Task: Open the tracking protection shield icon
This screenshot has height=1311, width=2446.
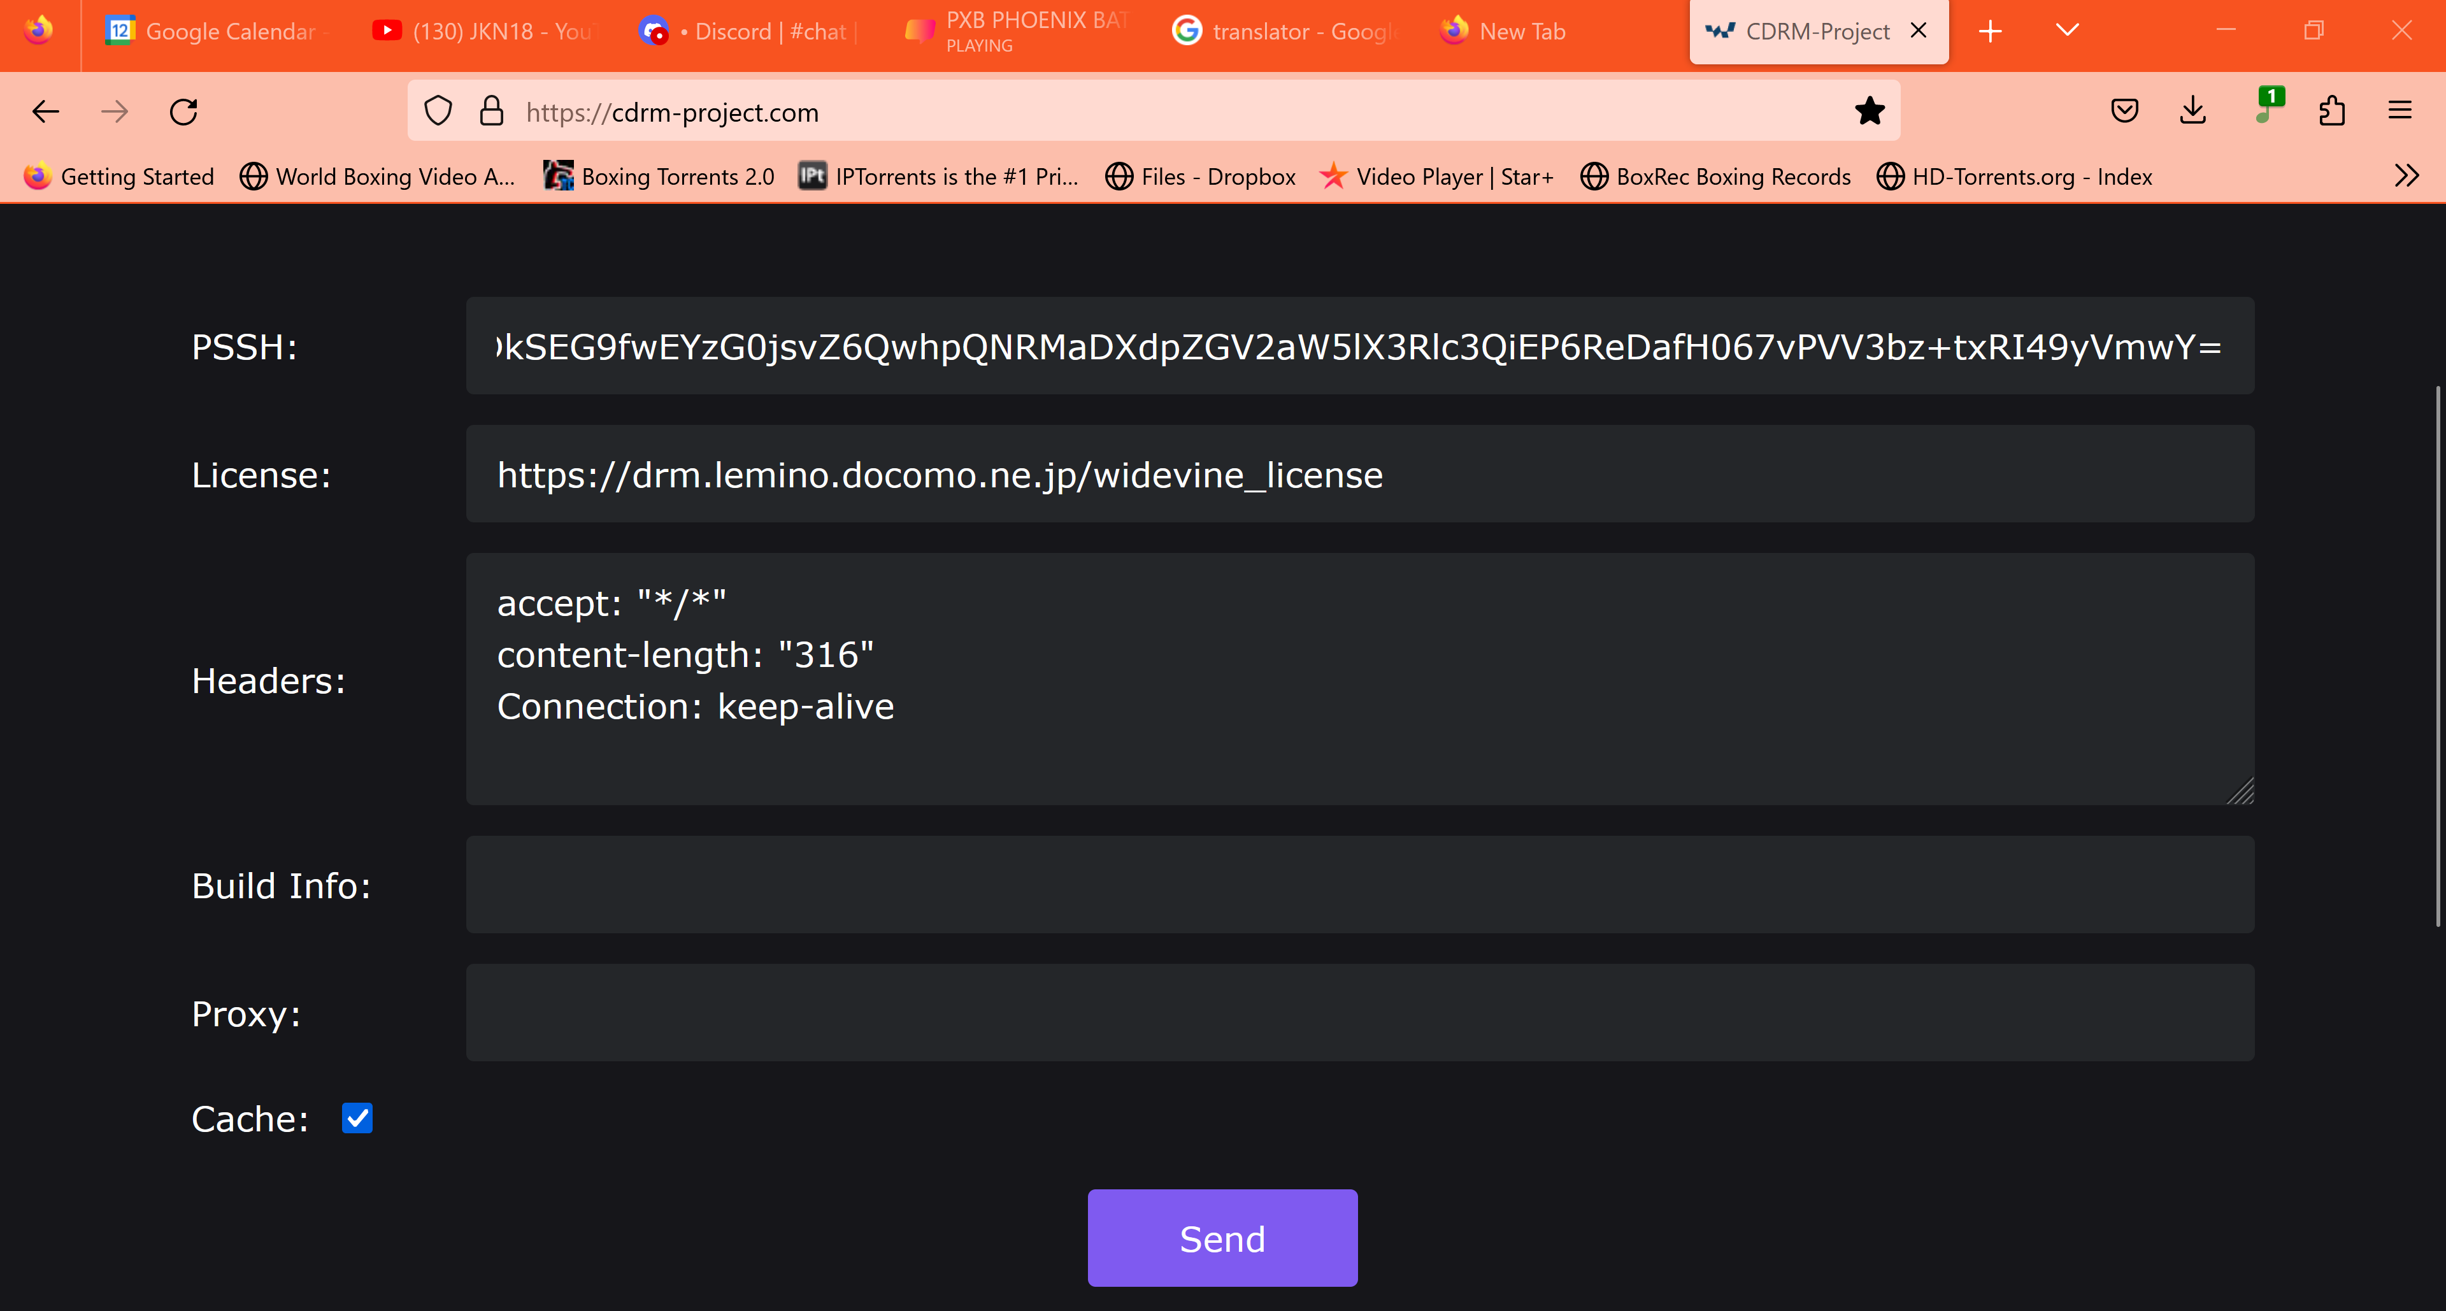Action: pyautogui.click(x=438, y=112)
